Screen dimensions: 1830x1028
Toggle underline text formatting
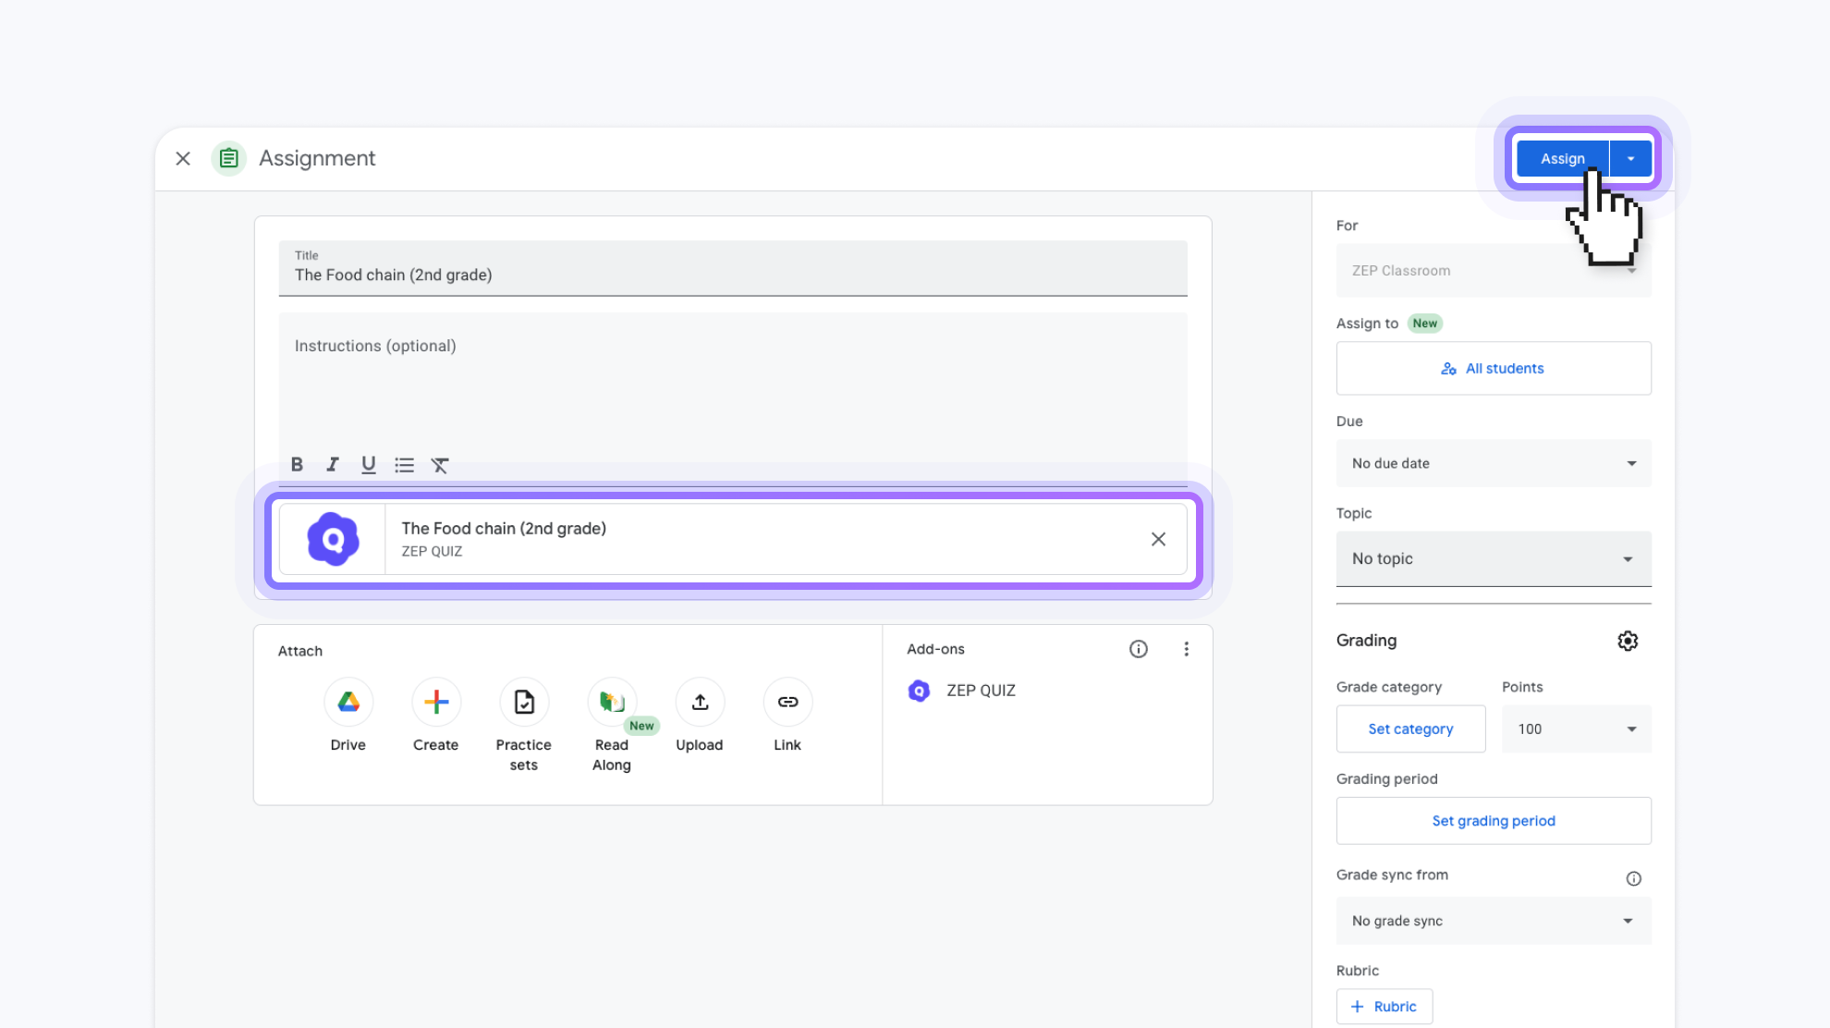(368, 465)
